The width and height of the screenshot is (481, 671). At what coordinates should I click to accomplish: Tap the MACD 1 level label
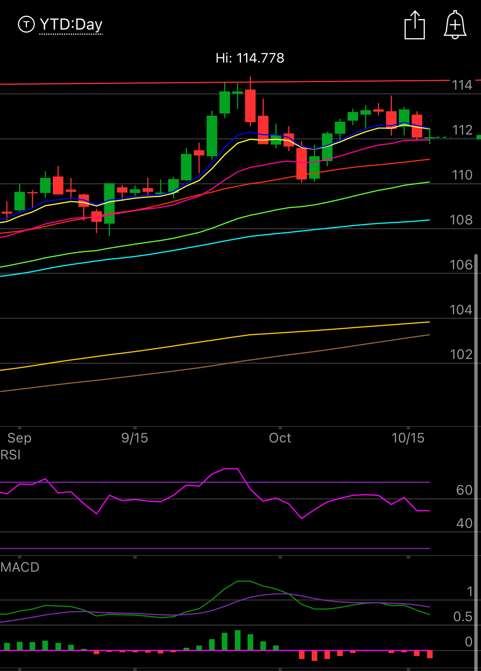(x=470, y=592)
